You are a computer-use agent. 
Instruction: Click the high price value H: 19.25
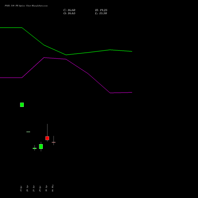point(101,10)
